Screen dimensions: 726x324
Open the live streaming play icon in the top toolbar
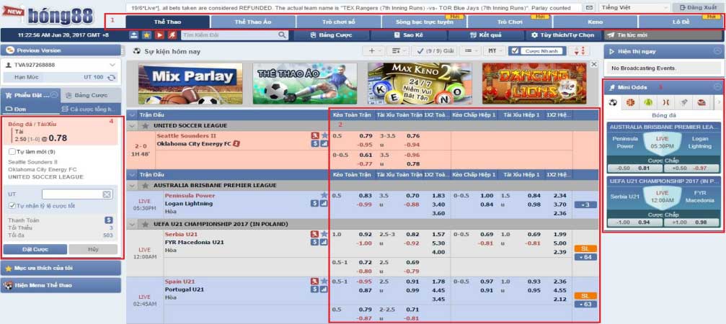(159, 35)
